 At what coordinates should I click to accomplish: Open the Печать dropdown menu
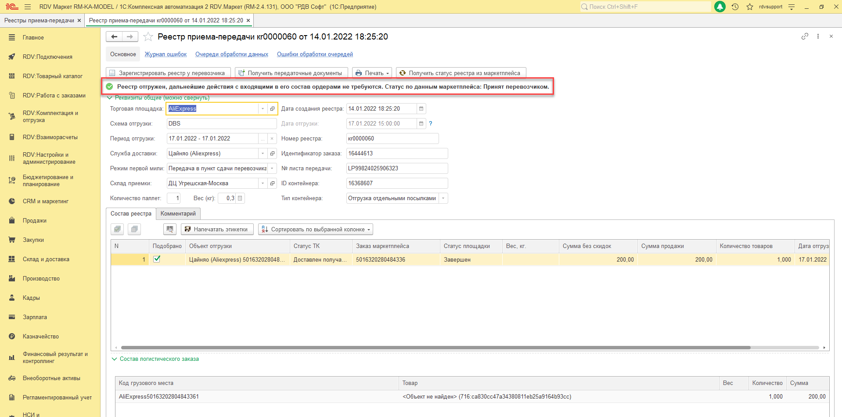click(372, 73)
